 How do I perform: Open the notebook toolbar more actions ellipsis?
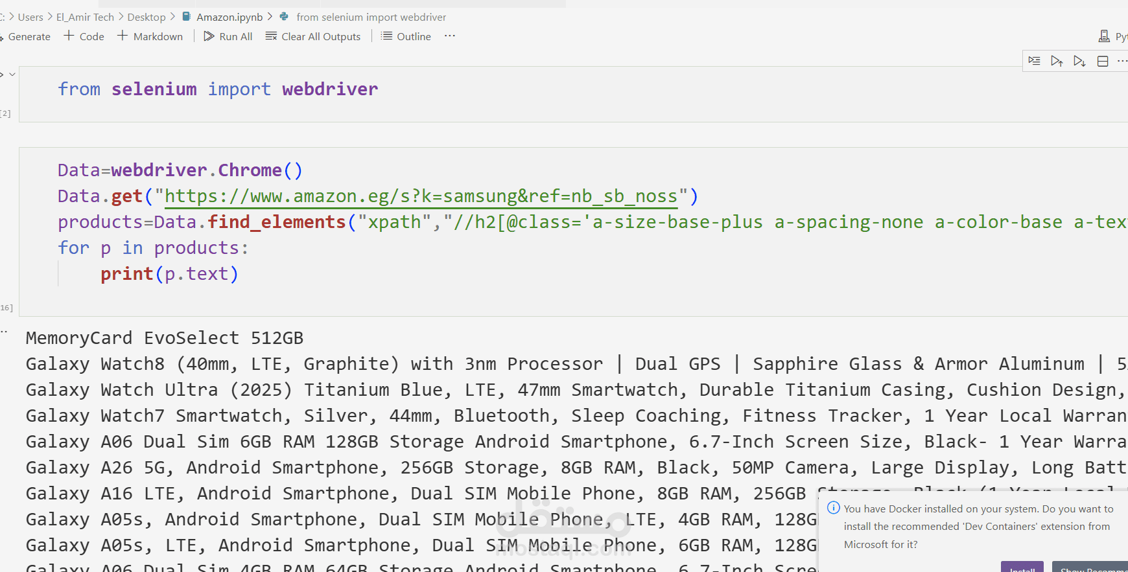[450, 36]
